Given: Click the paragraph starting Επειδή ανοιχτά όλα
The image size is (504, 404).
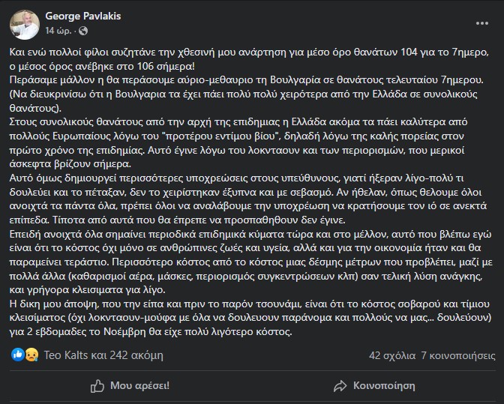Looking at the screenshot, I should point(251,262).
